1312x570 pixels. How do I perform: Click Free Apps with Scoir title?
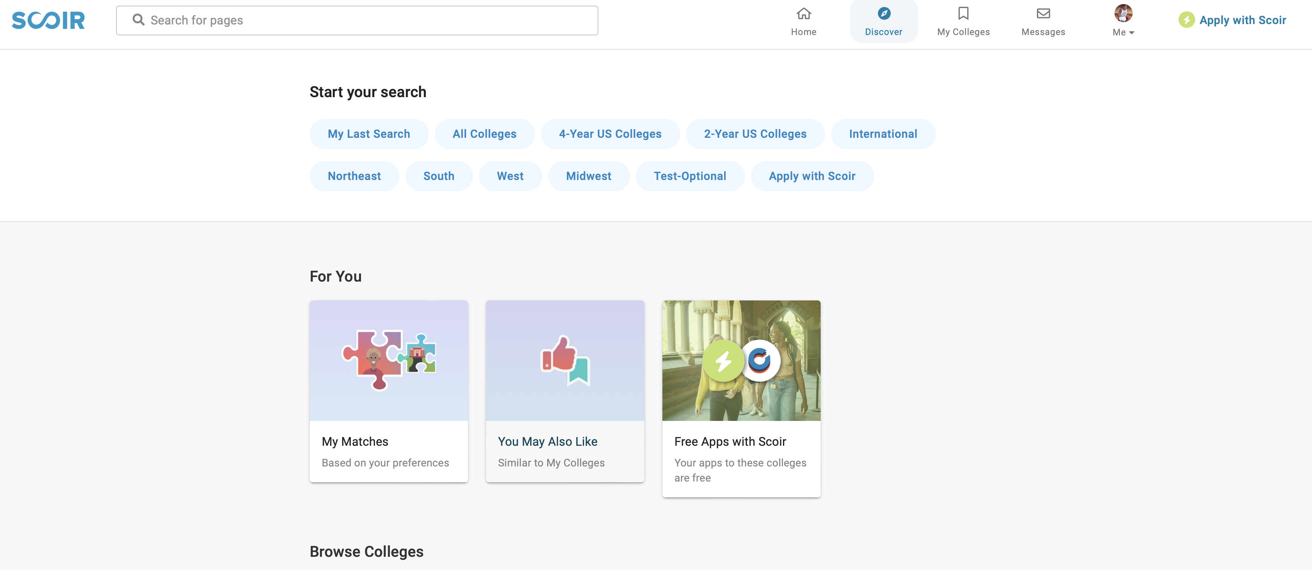click(730, 442)
